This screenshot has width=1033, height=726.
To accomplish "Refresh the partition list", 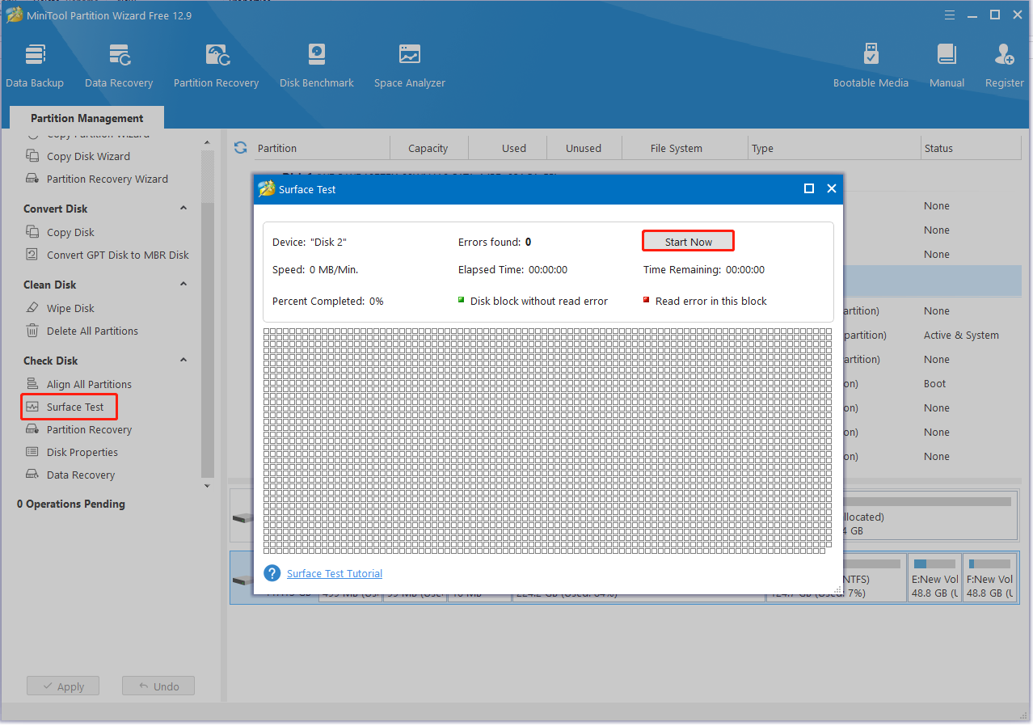I will click(x=240, y=148).
